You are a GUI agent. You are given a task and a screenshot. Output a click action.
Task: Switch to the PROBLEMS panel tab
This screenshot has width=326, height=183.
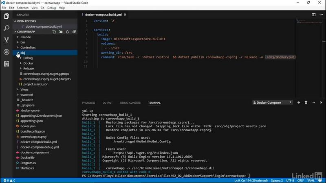pyautogui.click(x=88, y=103)
